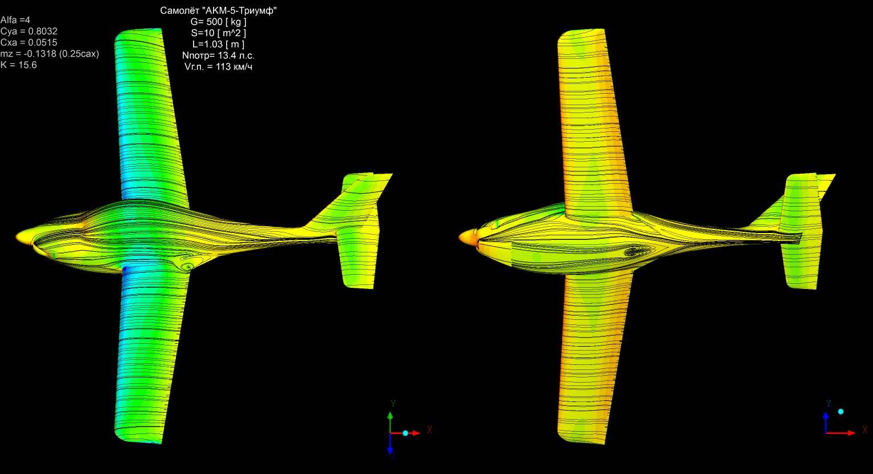
Task: Click the red X axis label in left triad
Action: [429, 430]
